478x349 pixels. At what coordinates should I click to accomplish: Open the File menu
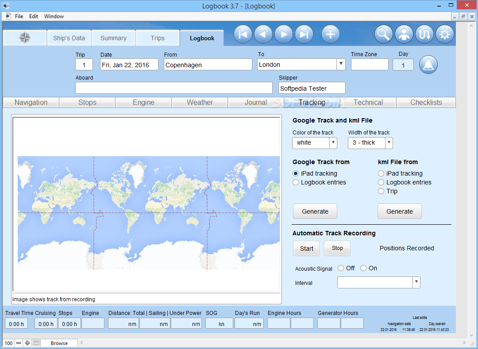click(x=19, y=16)
